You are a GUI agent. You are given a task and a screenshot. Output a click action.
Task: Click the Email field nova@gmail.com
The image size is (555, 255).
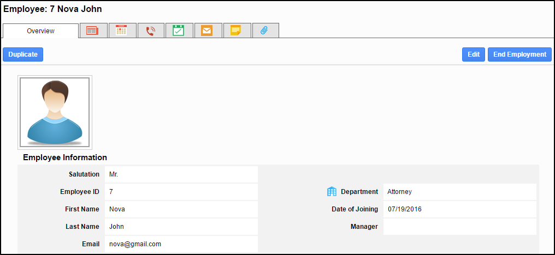[x=181, y=244]
